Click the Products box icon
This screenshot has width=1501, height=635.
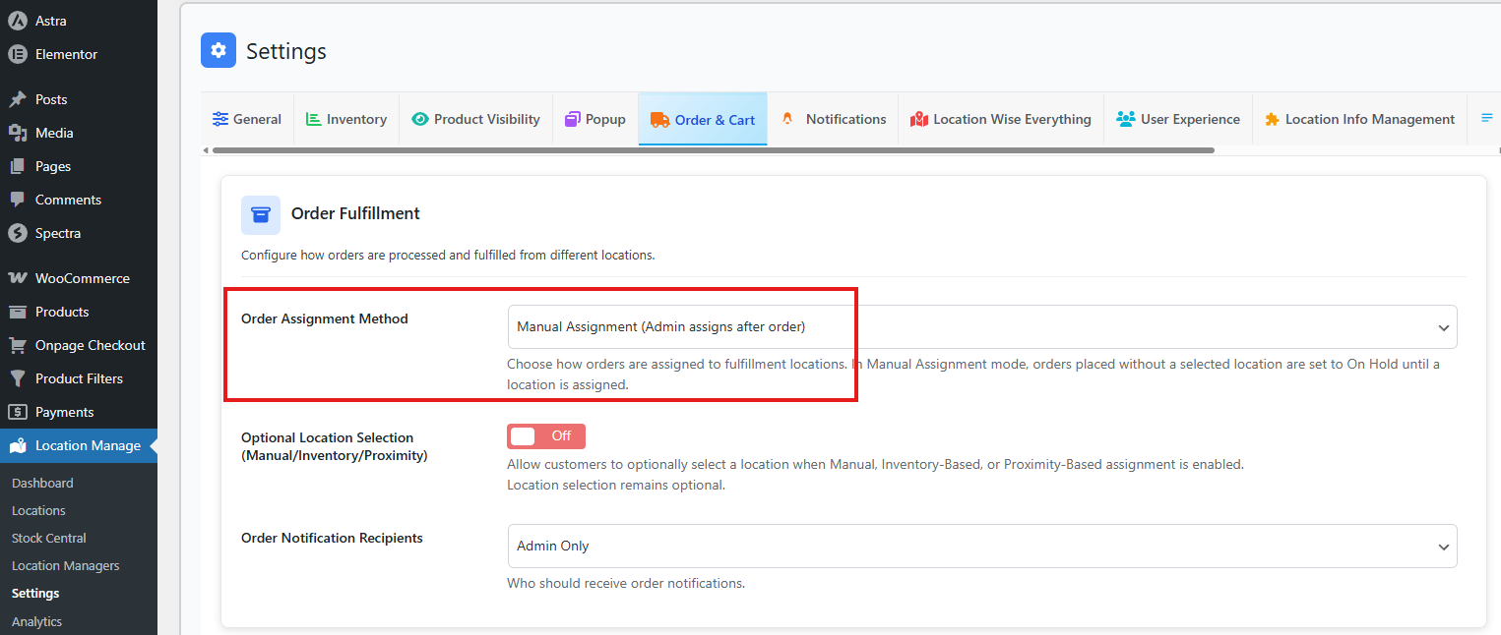point(17,312)
